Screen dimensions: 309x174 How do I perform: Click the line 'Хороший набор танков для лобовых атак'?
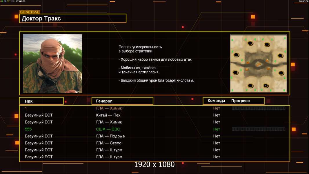point(155,59)
